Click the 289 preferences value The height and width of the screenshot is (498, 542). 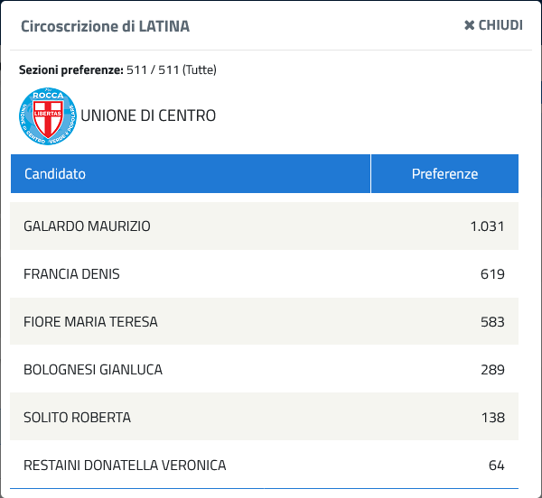(492, 370)
